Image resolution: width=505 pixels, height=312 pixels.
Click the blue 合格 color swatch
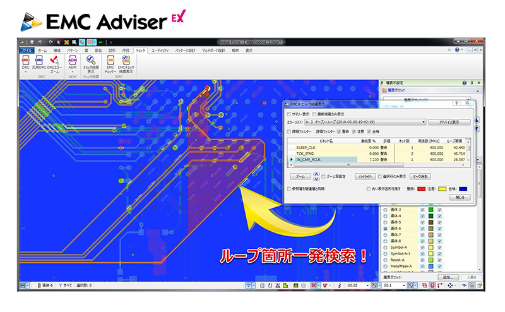coord(463,189)
